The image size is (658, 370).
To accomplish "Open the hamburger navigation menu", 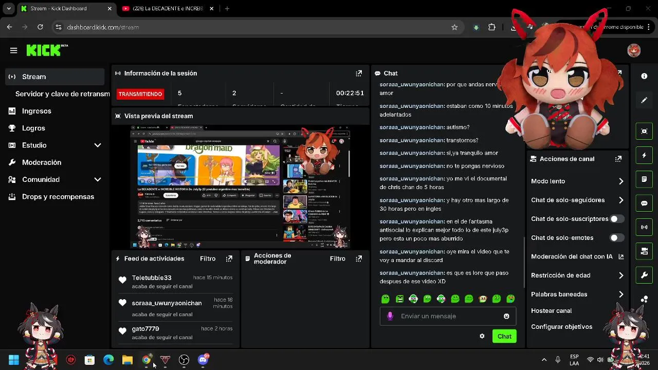I will (14, 50).
